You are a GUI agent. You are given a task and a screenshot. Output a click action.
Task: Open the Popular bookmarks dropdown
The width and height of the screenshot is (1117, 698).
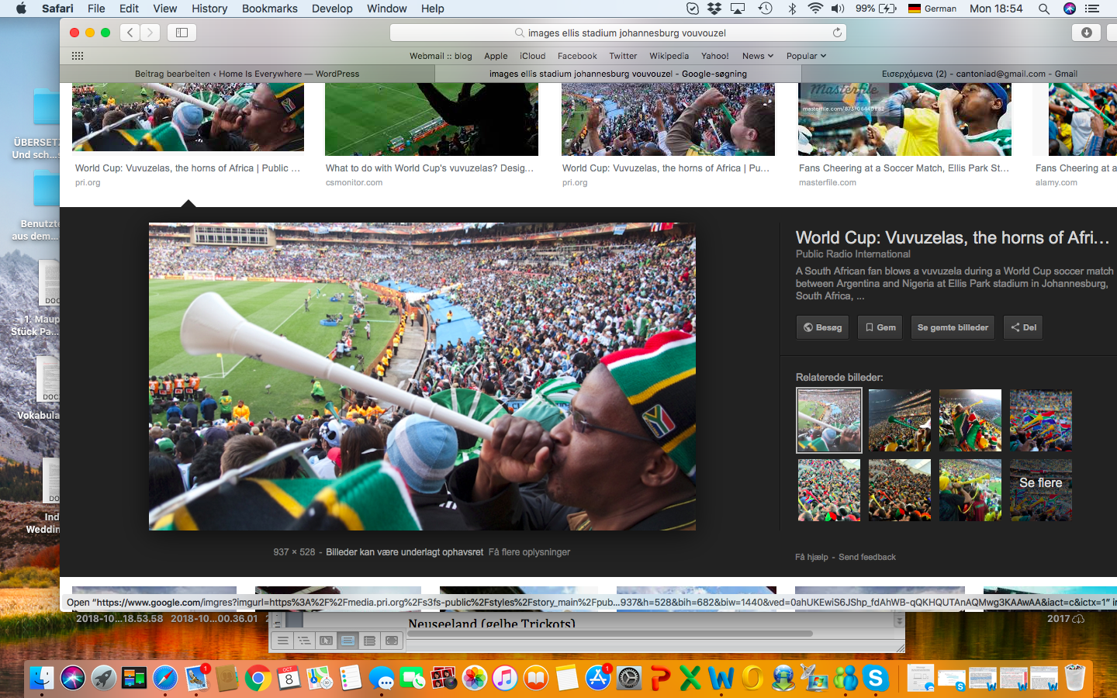point(806,56)
